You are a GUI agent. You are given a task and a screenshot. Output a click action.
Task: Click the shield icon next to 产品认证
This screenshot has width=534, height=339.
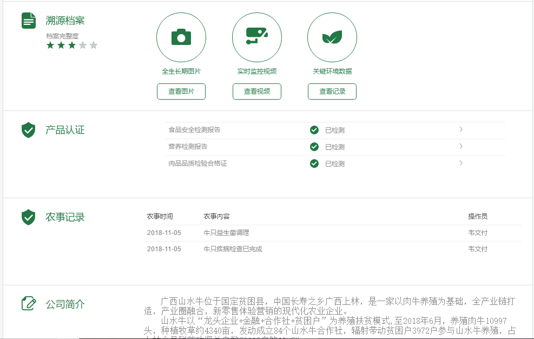click(28, 130)
